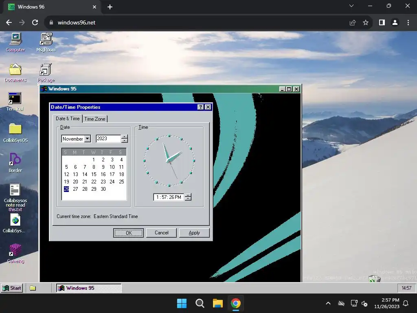Click the Recycle Bin icon on the desktop
This screenshot has width=417, height=313.
pos(375,279)
